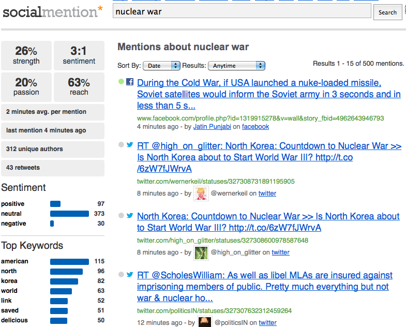The image size is (406, 327).
Task: Click the Search button
Action: click(x=387, y=12)
